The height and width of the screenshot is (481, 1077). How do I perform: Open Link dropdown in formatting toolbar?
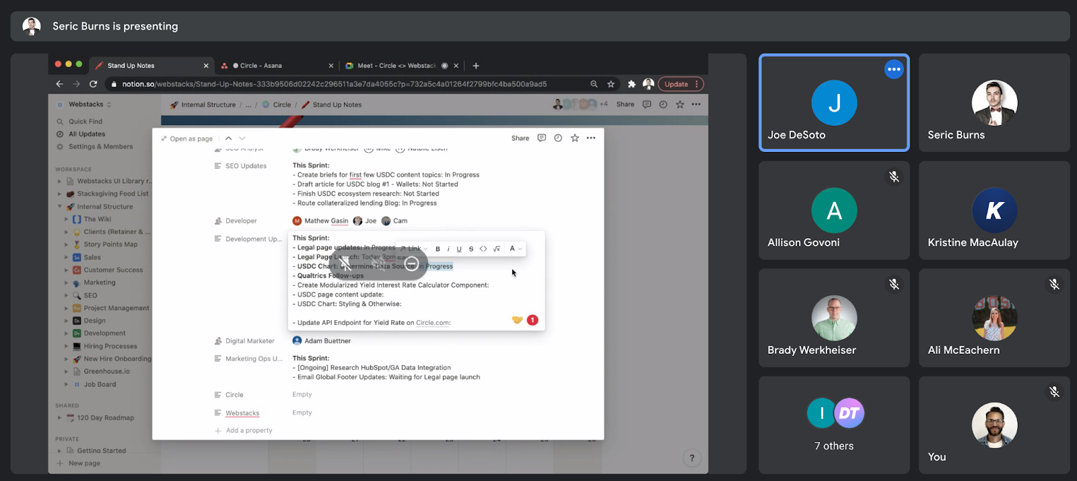[x=415, y=249]
